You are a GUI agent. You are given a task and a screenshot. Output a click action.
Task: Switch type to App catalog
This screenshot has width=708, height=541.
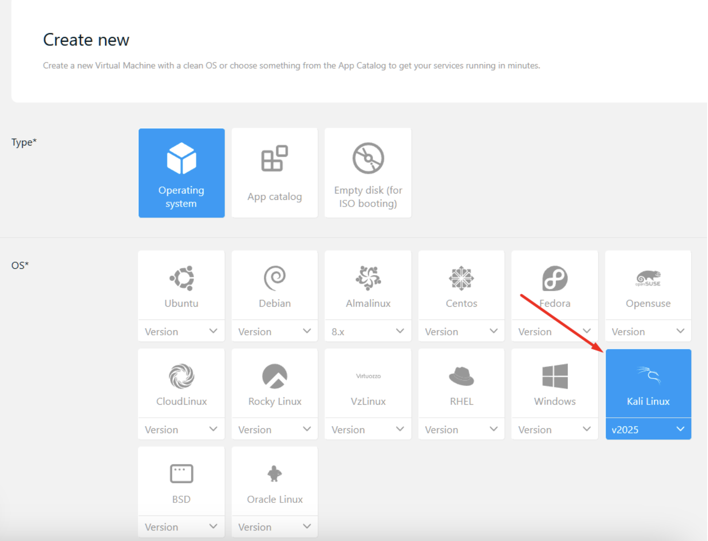coord(275,173)
